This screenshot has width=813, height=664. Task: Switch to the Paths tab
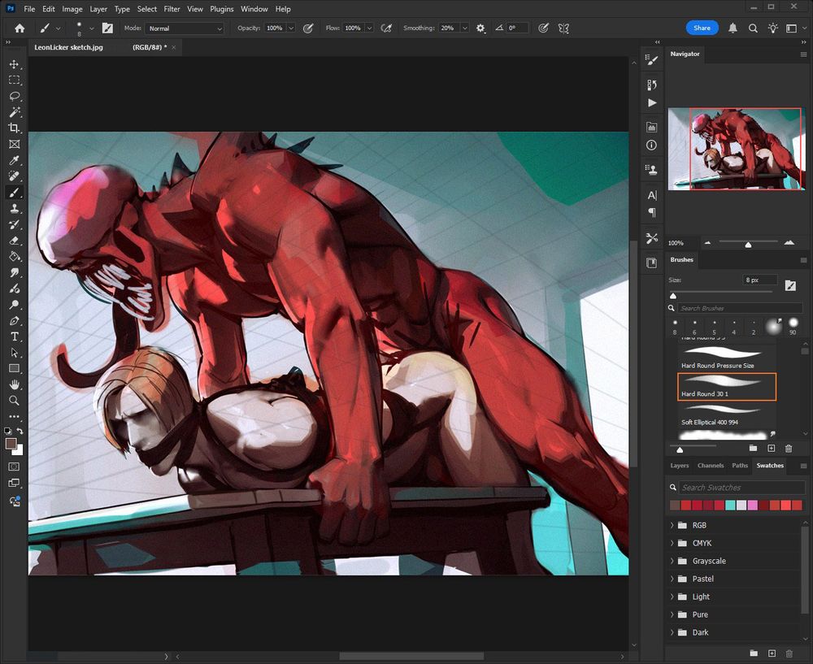coord(740,466)
